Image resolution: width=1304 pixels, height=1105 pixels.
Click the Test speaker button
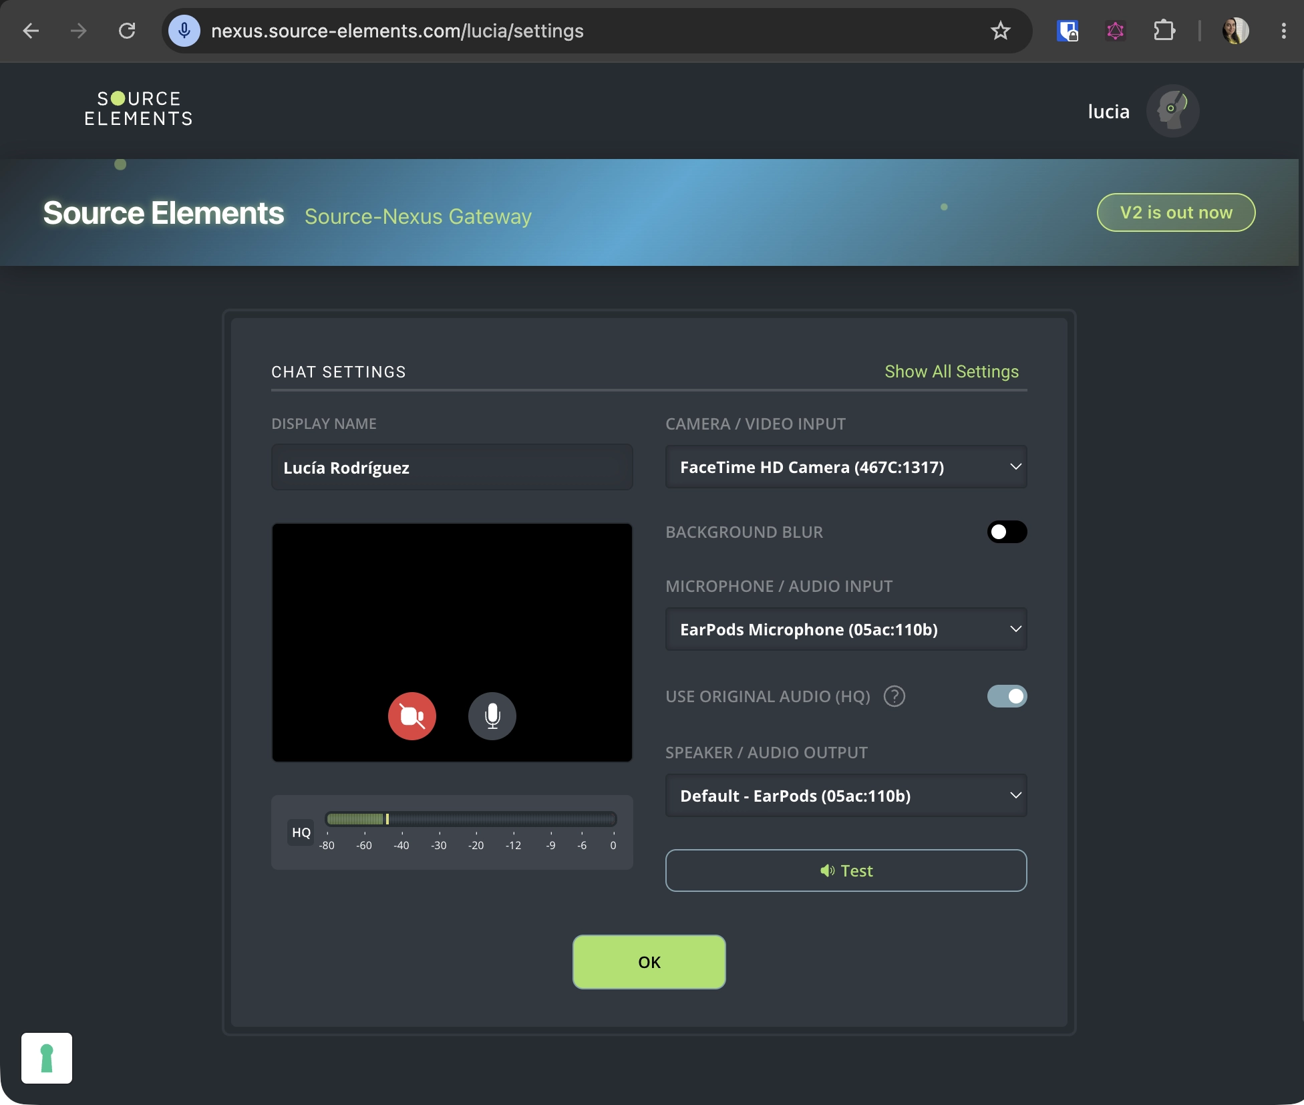846,871
